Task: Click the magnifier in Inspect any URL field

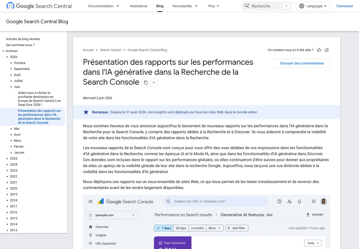Action: click(168, 201)
